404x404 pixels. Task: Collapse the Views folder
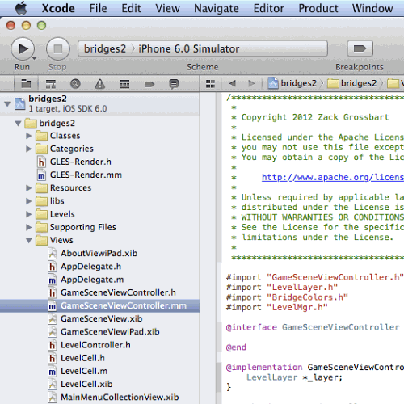pos(29,240)
